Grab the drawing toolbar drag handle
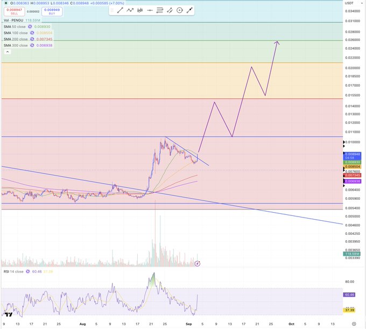This screenshot has width=366, height=329. [x=112, y=10]
